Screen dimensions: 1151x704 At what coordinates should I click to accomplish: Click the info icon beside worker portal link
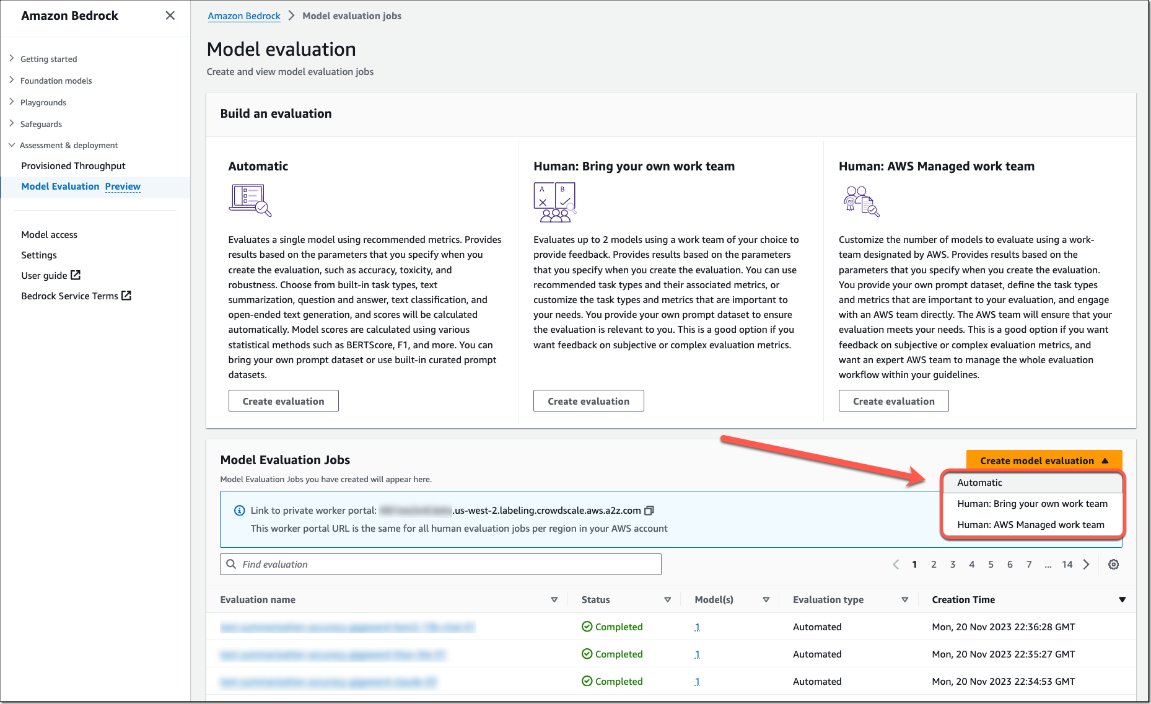[x=239, y=511]
